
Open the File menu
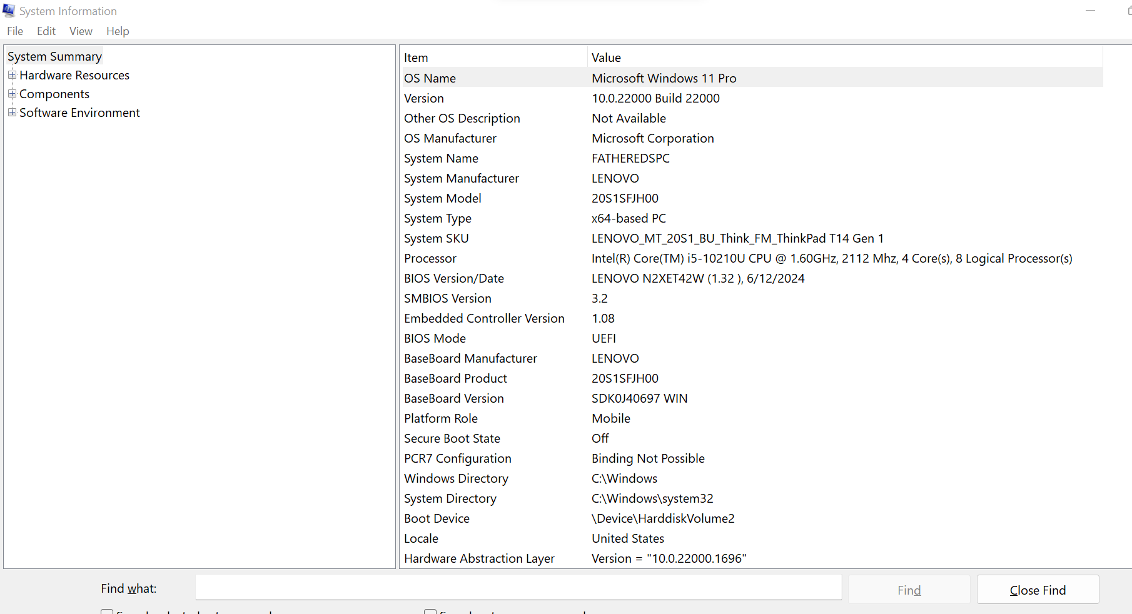pos(15,31)
